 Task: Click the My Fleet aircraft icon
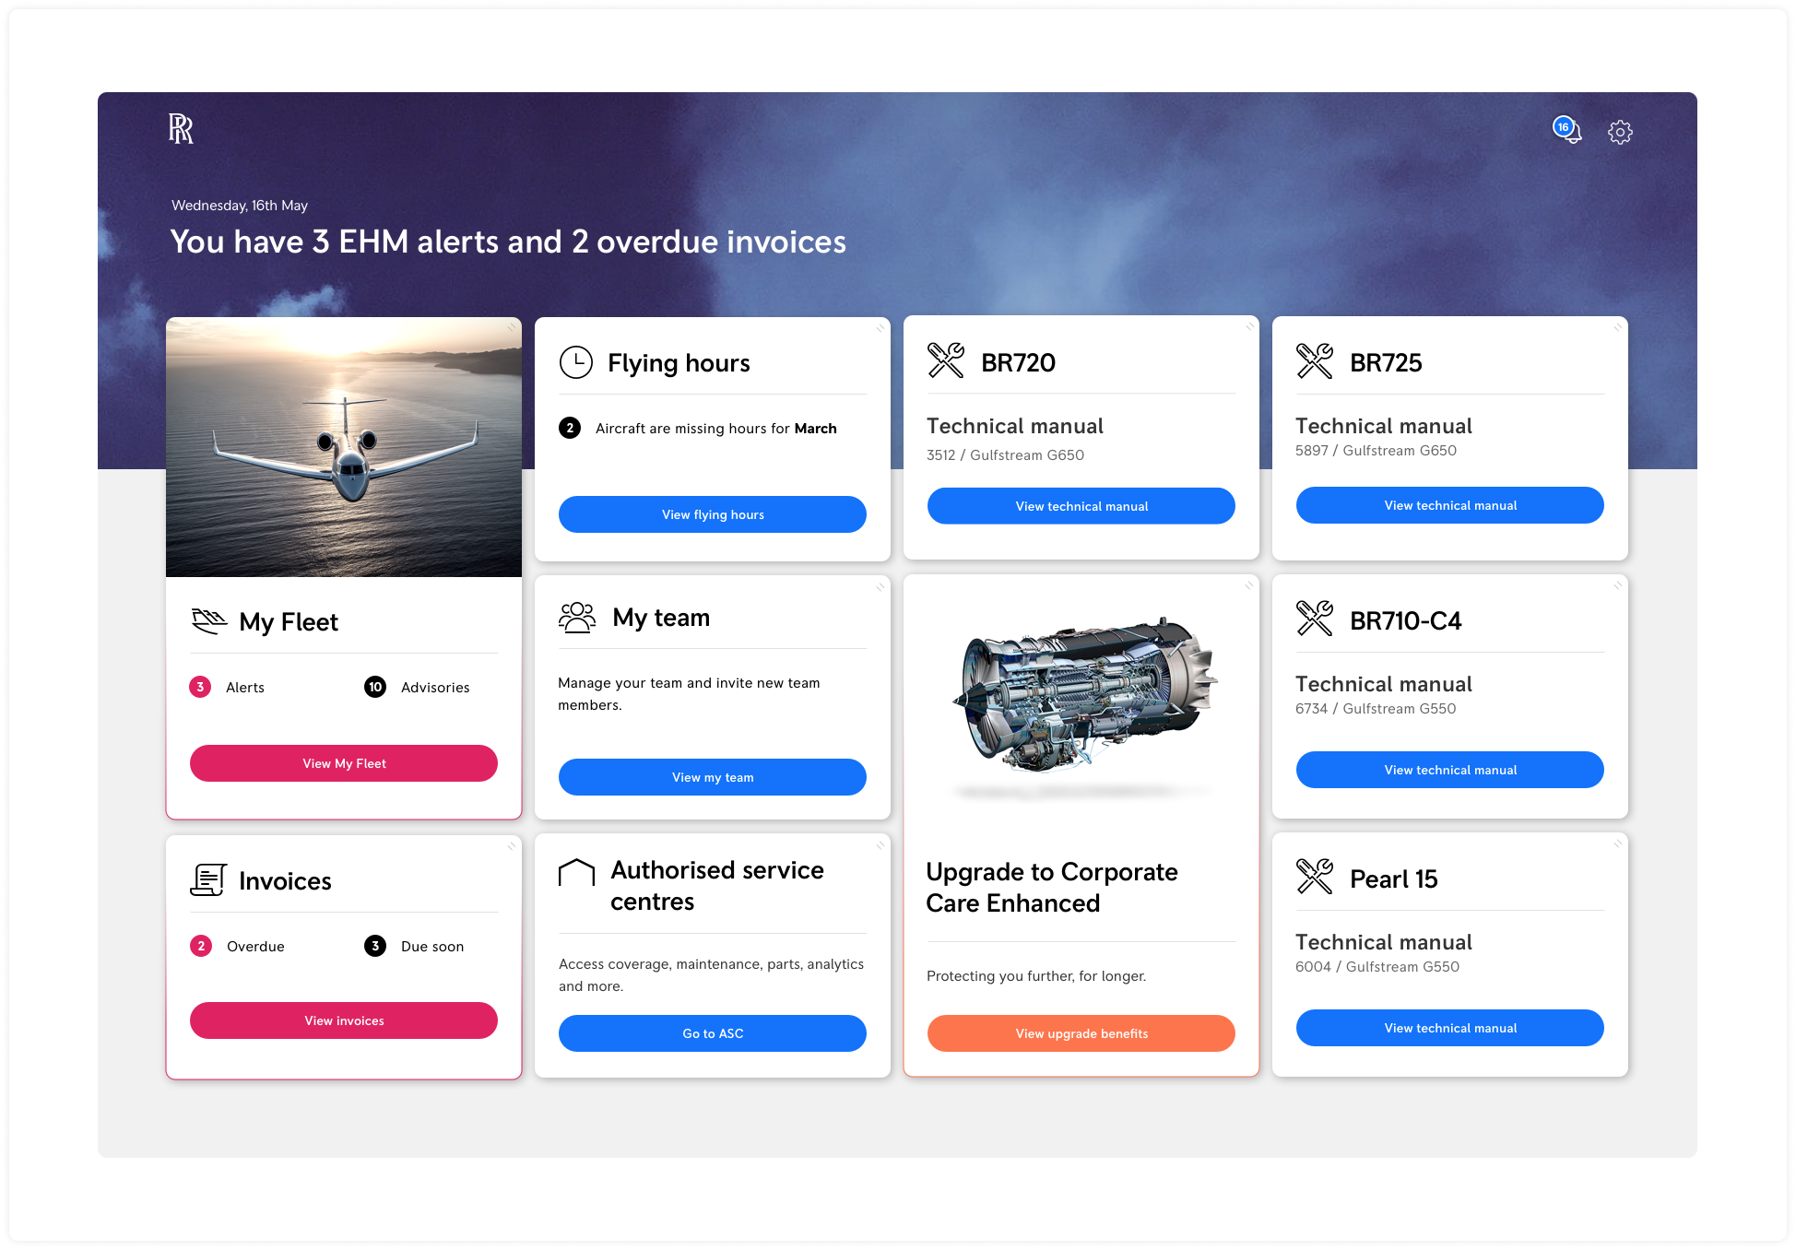209,621
